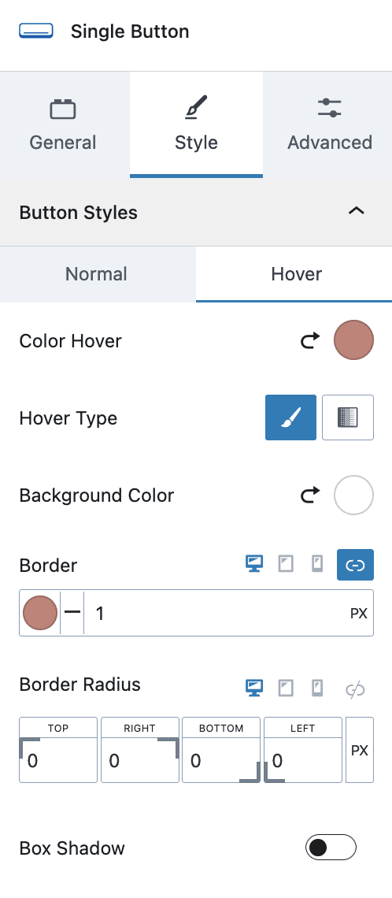Open the border line style selector
392x898 pixels.
72,612
